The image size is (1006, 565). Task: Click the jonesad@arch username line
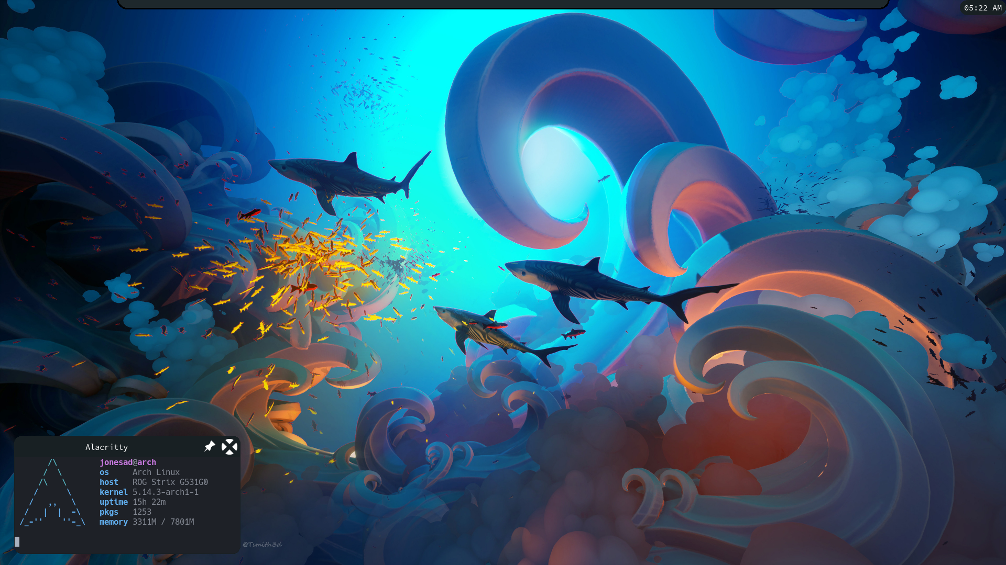tap(128, 462)
